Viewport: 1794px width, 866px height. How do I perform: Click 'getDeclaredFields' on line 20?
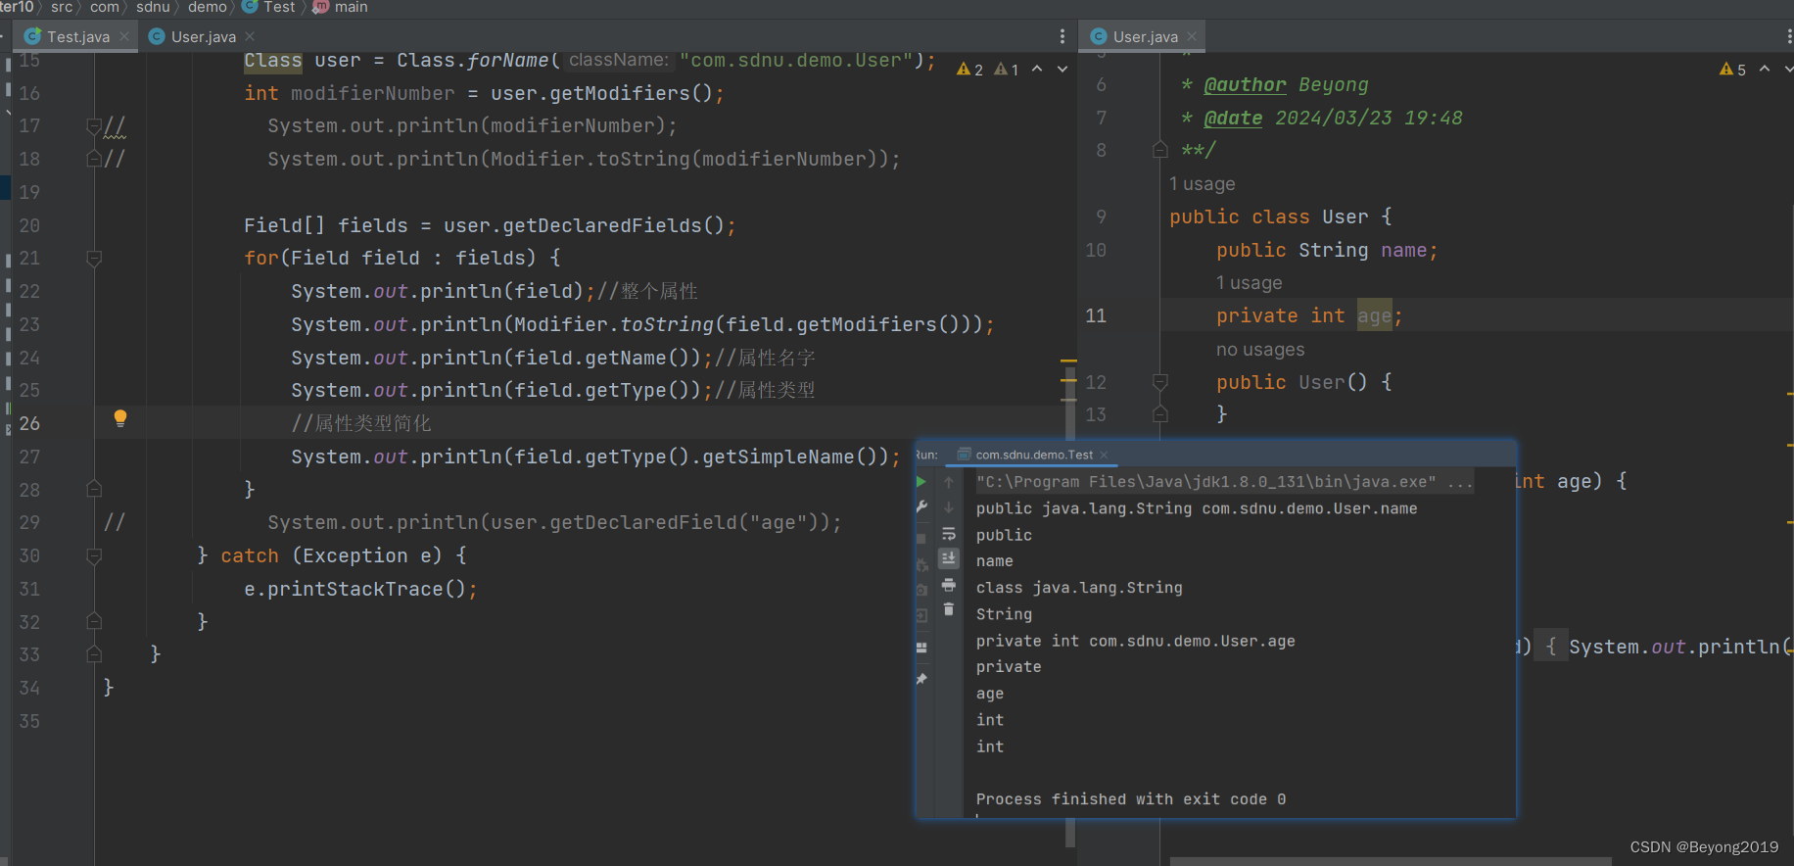point(602,225)
